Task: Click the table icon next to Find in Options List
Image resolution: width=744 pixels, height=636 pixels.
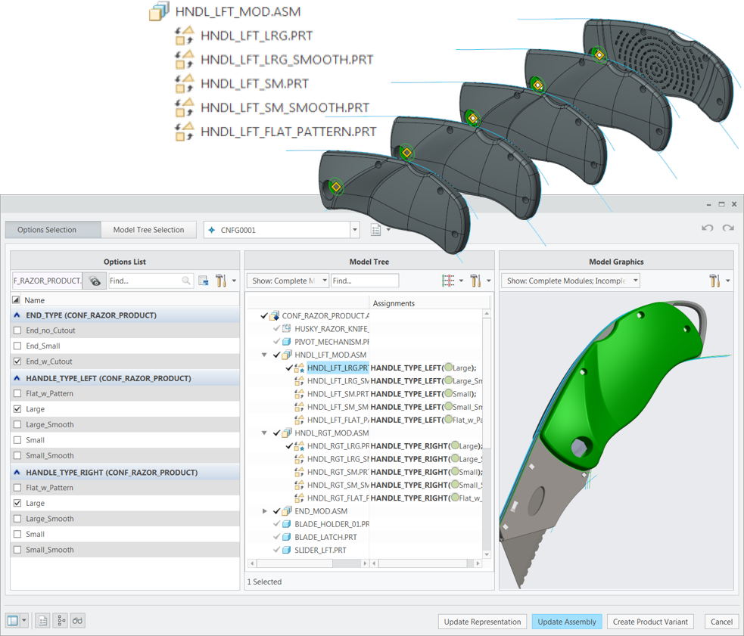Action: coord(203,280)
